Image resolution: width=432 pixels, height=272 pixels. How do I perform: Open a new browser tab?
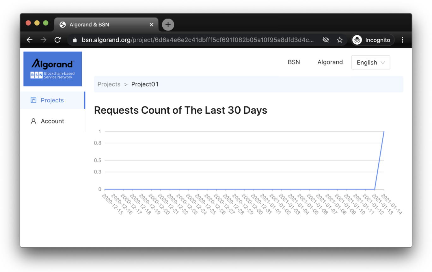pyautogui.click(x=168, y=25)
